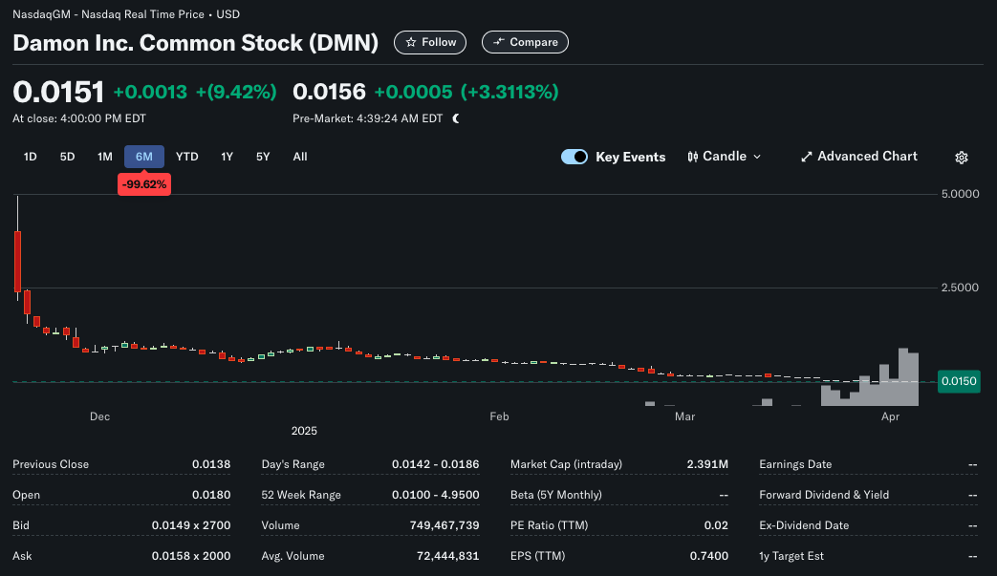Open the Compare button
Screen dimensions: 997x576
coord(525,43)
